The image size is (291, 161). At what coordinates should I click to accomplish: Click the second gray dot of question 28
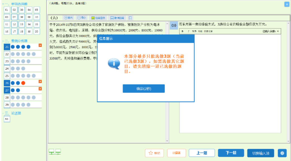[18, 97]
